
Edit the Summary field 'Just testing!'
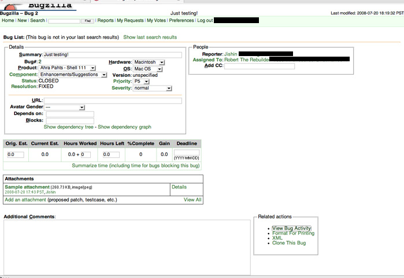point(113,55)
